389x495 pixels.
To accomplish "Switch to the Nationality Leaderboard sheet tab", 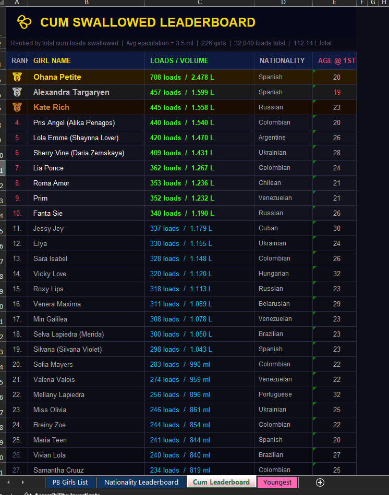I will 141,482.
